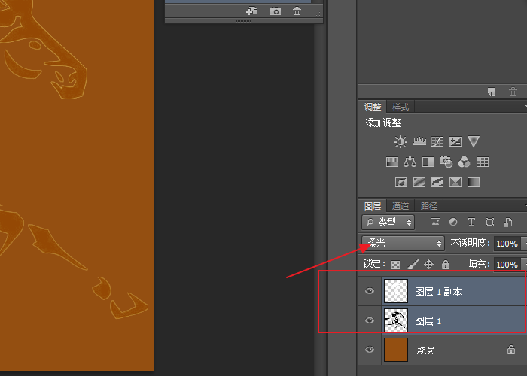Switch to the 通道 tab
This screenshot has width=527, height=376.
click(x=400, y=206)
